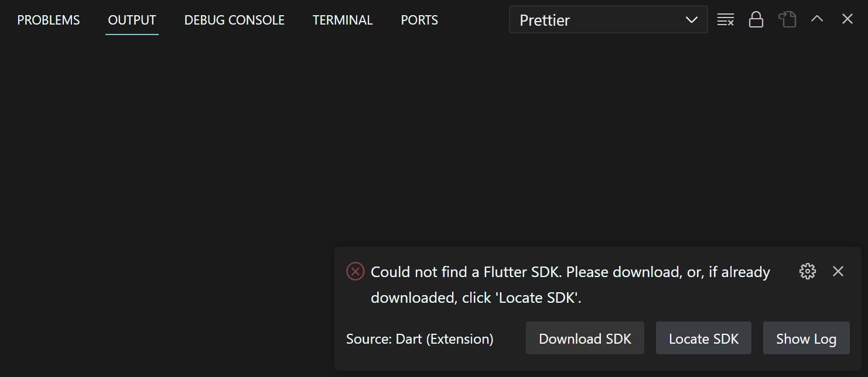Click the 'Source: Dart (Extension)' label
This screenshot has height=377, width=868.
point(420,339)
